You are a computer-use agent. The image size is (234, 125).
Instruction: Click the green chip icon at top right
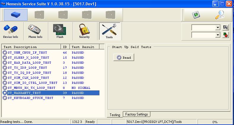tap(196, 15)
